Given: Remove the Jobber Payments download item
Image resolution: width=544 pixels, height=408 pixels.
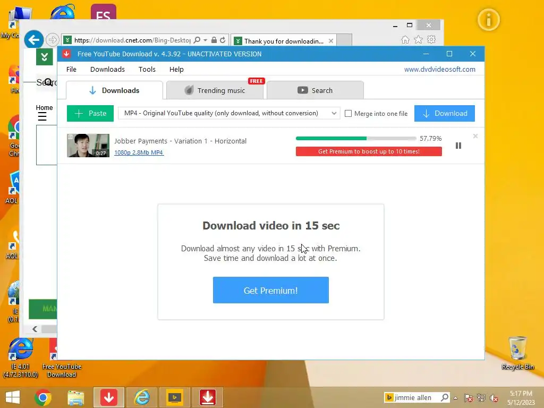Looking at the screenshot, I should coord(475,137).
